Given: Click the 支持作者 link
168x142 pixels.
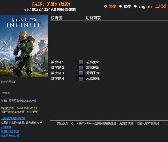Looking at the screenshot, I should [x=6, y=127].
